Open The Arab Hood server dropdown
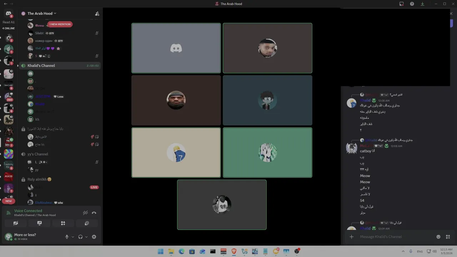457x257 pixels. pos(42,14)
